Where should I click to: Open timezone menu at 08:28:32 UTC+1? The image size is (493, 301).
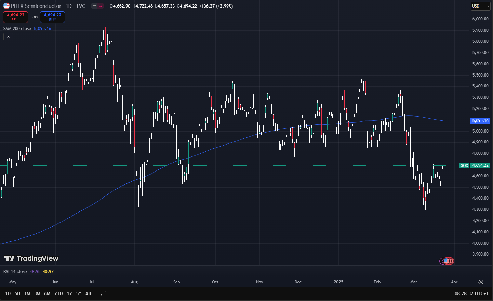[471, 293]
